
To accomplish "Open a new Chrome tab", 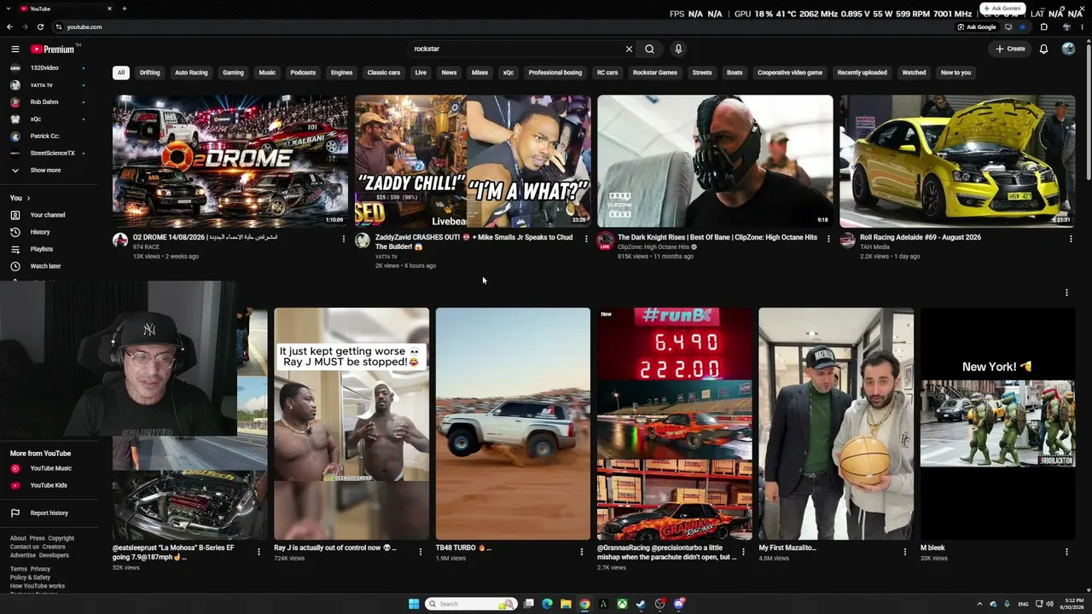I will 124,9.
